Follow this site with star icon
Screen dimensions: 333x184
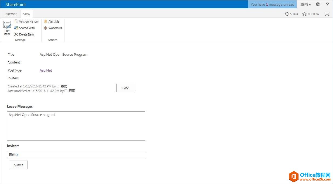[311, 14]
